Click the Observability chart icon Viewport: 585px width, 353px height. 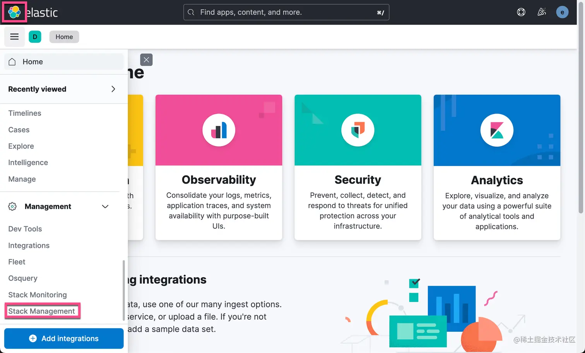219,130
